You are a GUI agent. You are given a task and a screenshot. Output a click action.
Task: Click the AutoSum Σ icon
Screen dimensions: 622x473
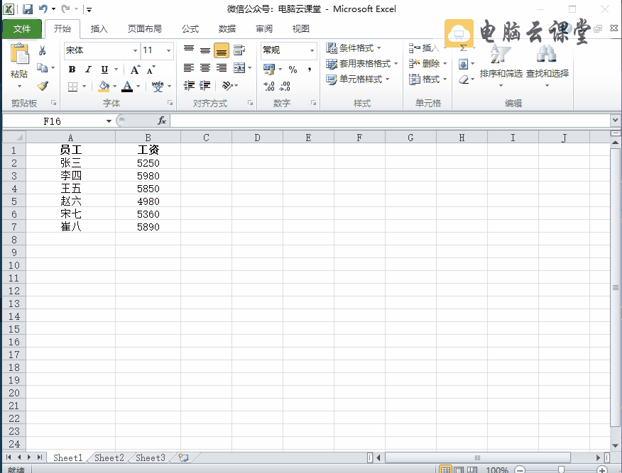coord(463,47)
